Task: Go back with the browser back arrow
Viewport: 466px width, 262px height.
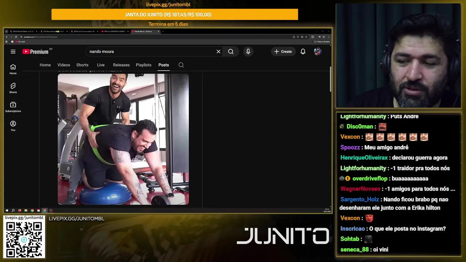Action: (7, 37)
